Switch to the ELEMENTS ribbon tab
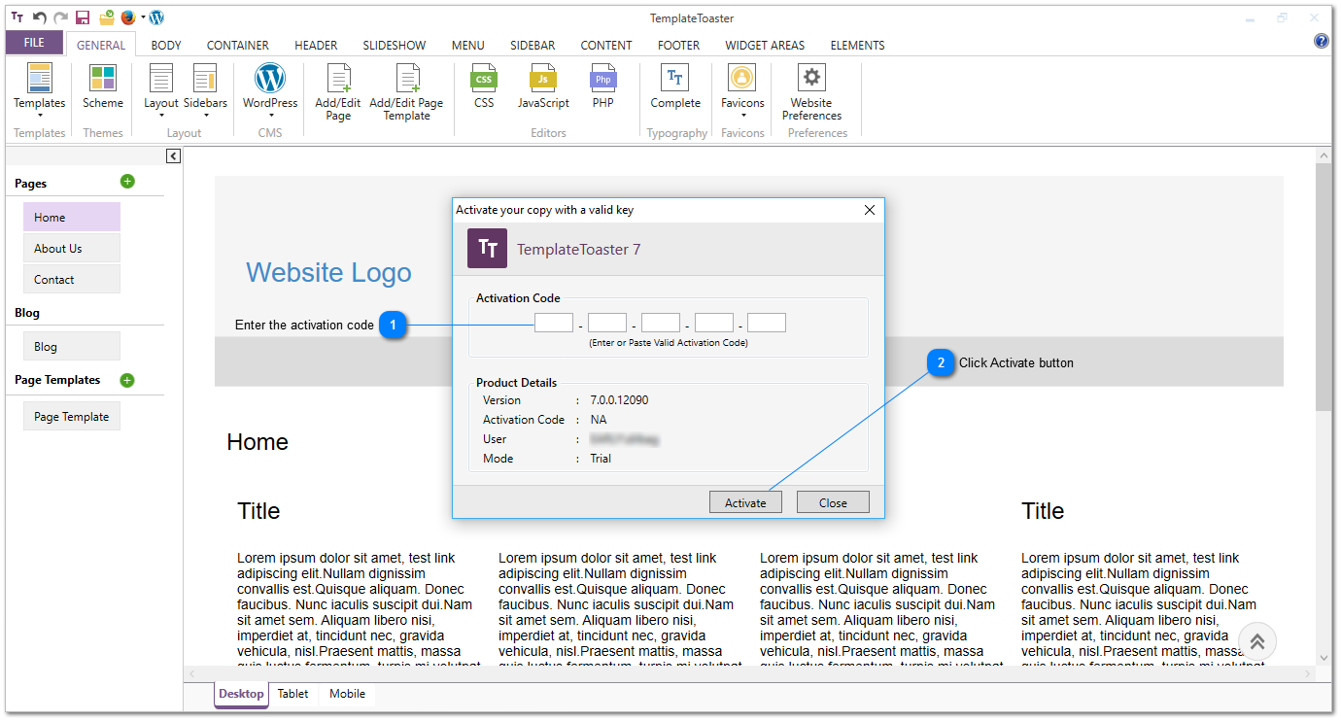1341x721 pixels. click(x=857, y=45)
